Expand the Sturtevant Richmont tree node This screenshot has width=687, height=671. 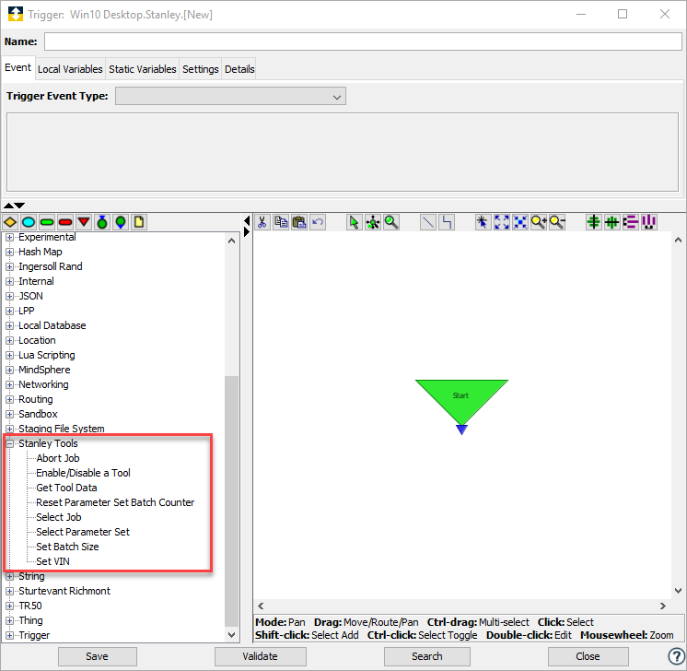(9, 591)
